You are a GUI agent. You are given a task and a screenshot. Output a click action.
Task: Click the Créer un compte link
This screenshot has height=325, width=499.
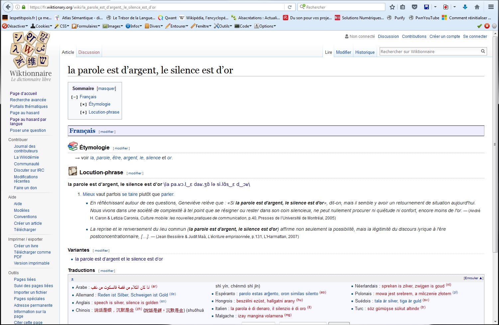click(444, 37)
